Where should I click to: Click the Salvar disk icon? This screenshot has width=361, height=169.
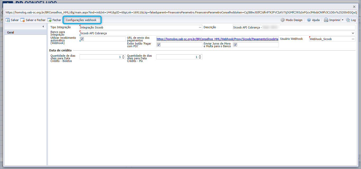coord(8,20)
